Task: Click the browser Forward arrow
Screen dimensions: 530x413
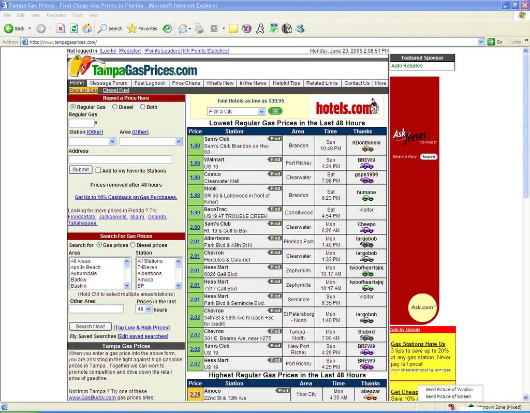Action: point(41,29)
